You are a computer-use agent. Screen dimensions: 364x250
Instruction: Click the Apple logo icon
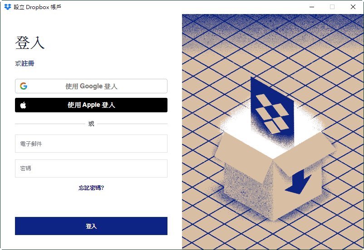(23, 105)
